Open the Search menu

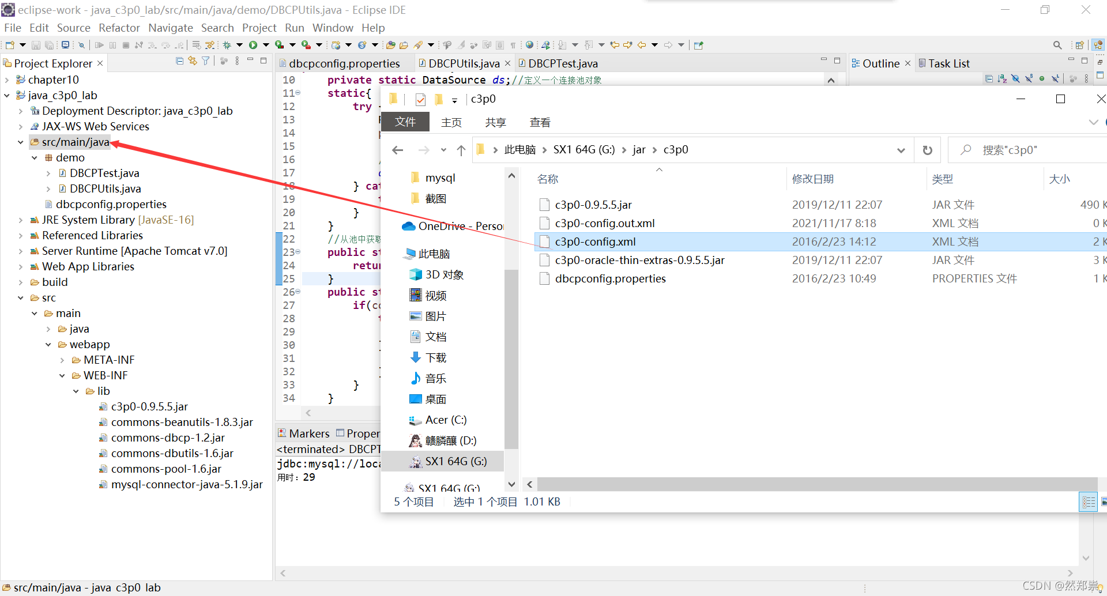coord(217,28)
